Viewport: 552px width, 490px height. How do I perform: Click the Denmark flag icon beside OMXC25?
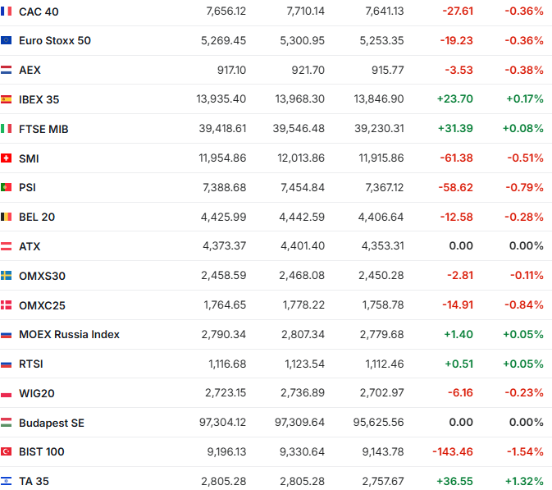point(7,305)
